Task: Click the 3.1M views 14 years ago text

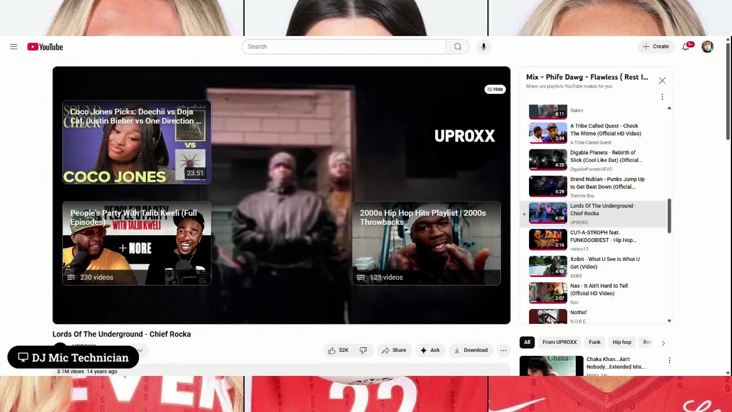Action: 87,371
